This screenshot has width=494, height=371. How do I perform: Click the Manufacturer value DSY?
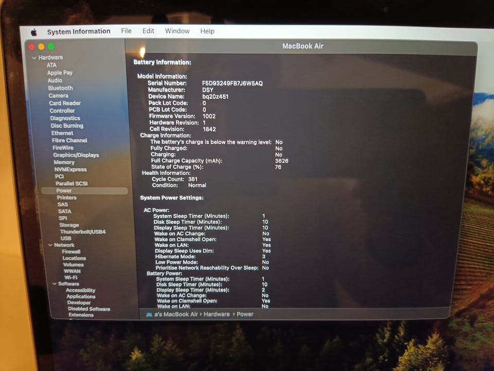(208, 90)
